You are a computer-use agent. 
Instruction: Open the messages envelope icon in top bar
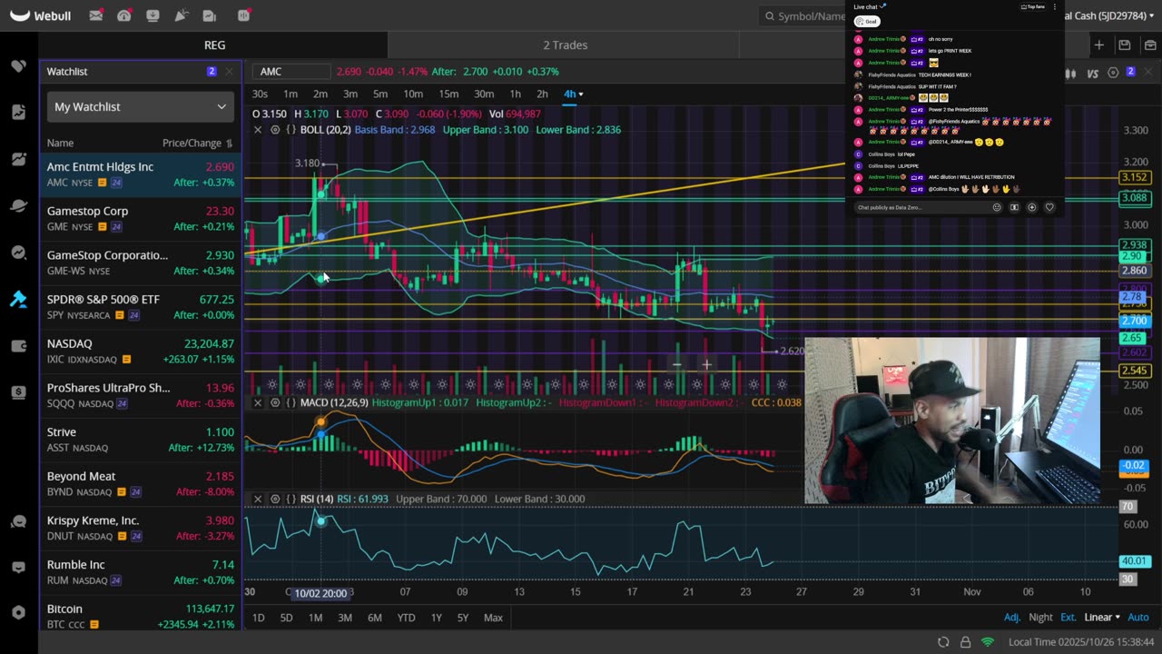tap(95, 15)
